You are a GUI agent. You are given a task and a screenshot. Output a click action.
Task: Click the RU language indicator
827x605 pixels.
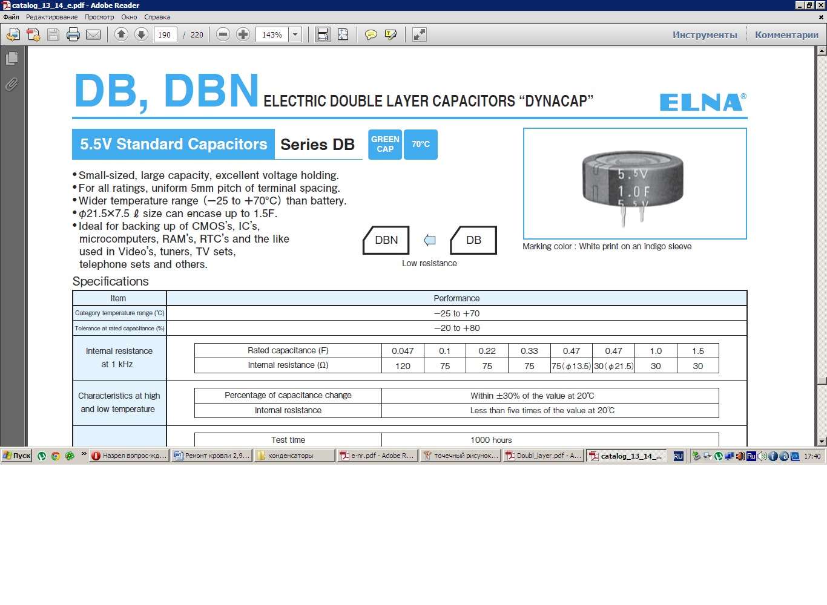[x=678, y=456]
